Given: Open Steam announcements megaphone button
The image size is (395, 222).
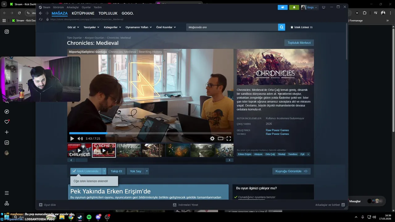Looking at the screenshot, I should 282,7.
